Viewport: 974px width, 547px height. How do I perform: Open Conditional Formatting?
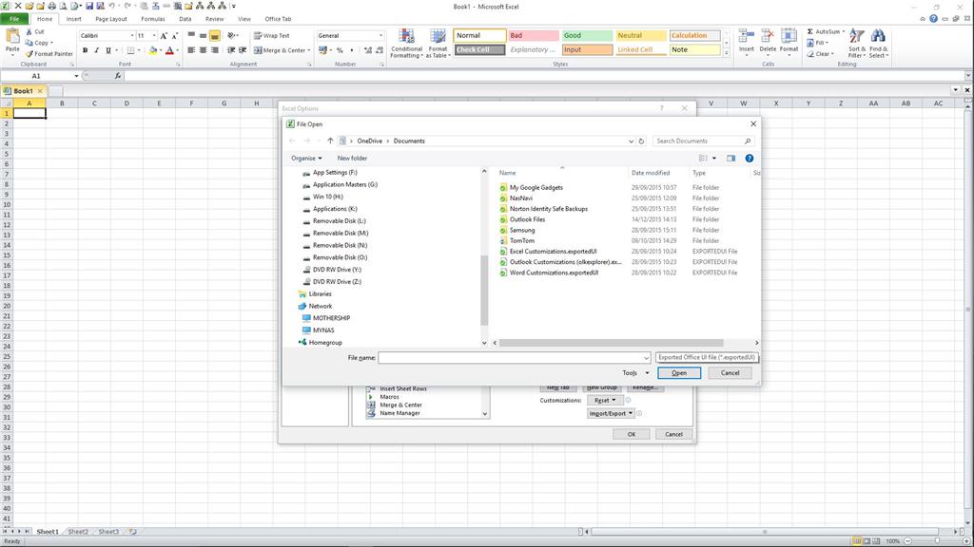pos(407,44)
